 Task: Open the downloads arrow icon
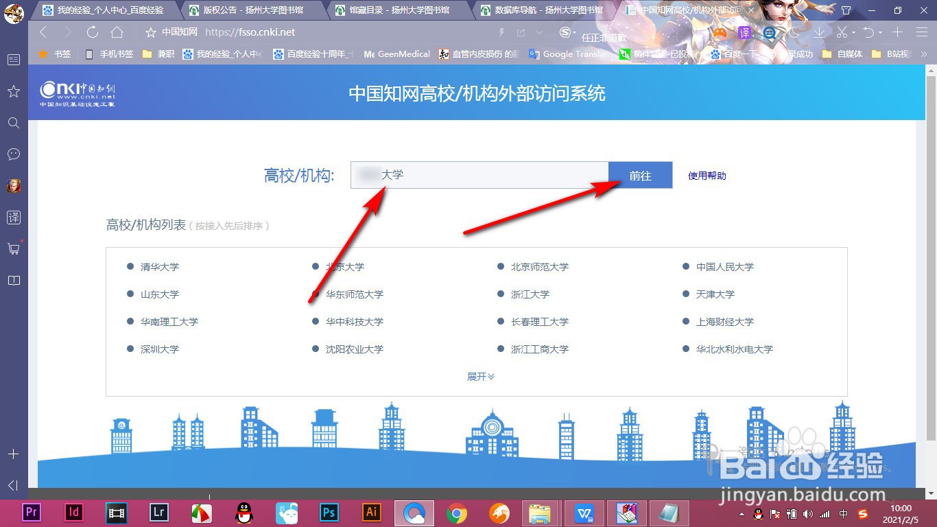point(819,32)
